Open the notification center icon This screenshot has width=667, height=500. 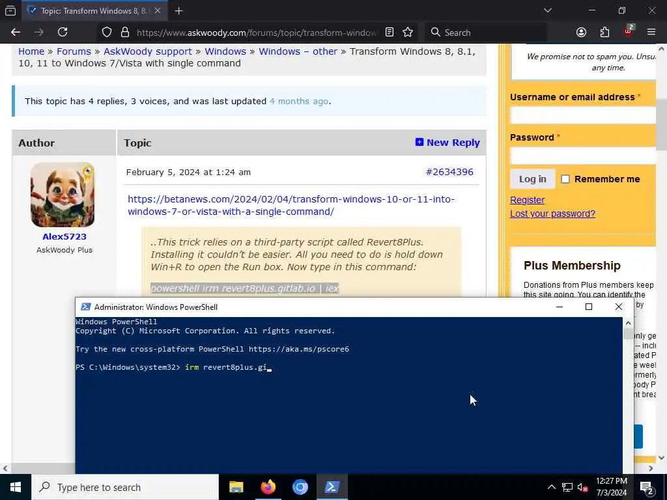pos(647,488)
